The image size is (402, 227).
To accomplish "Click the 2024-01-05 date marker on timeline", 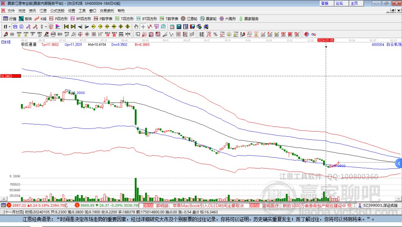I will (x=326, y=40).
